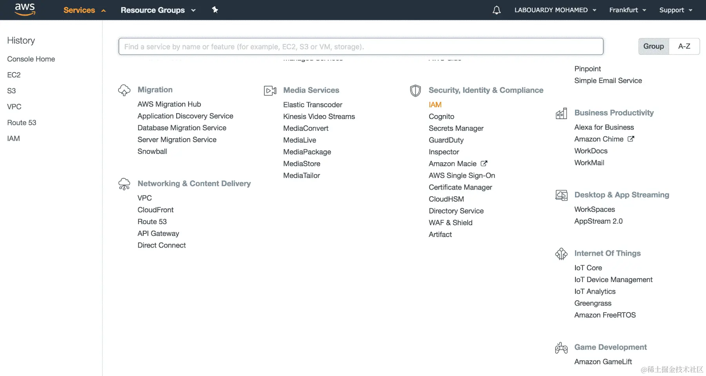This screenshot has width=706, height=376.
Task: Open Certificate Manager
Action: (x=460, y=187)
